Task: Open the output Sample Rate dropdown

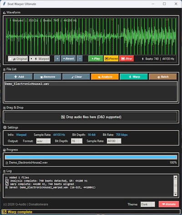Action: coord(114,141)
